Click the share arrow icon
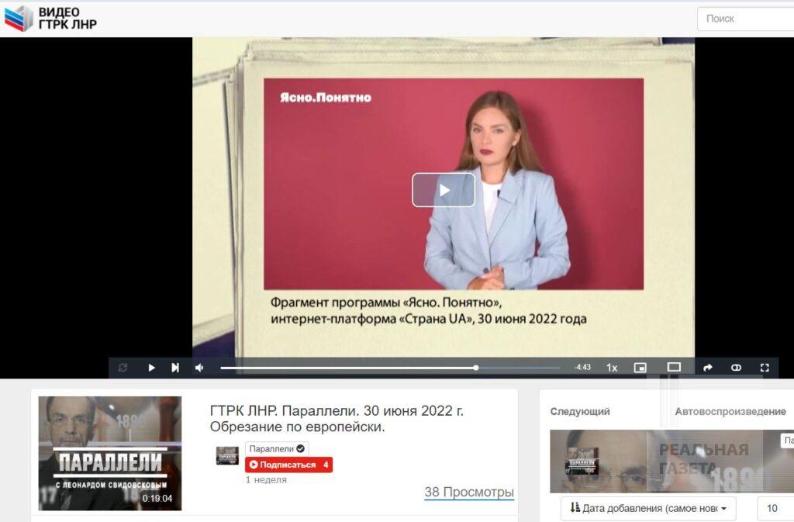 707,368
